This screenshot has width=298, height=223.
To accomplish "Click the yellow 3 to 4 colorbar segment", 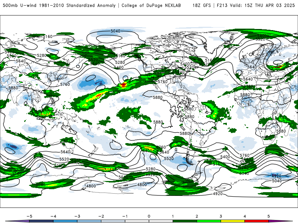I will click(233, 221).
